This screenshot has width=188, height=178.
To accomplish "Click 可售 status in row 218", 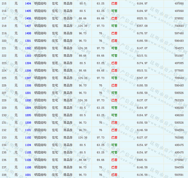I will (x=114, y=26).
